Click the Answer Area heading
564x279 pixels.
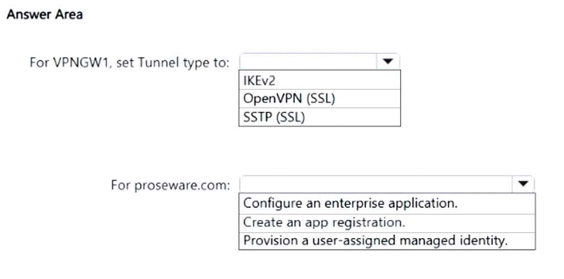pos(44,15)
